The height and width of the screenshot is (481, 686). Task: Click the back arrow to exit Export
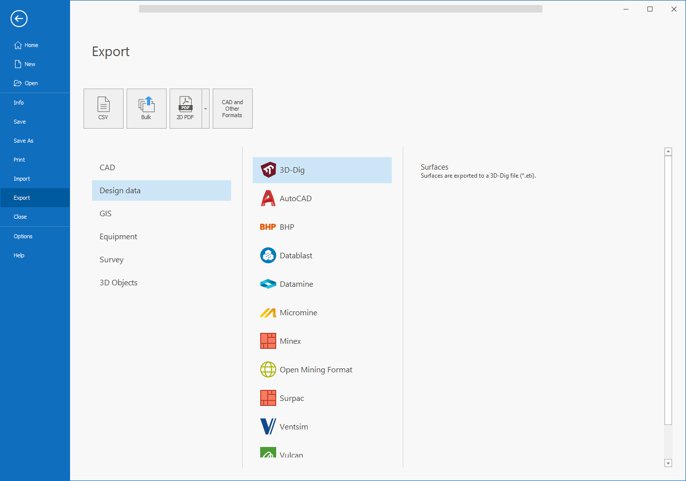pos(19,19)
